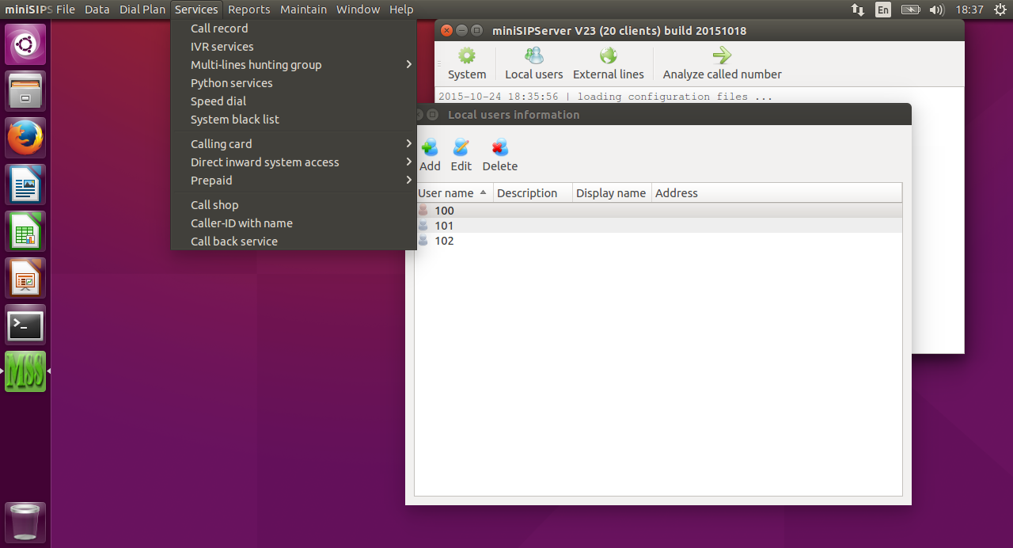Click the log line 'loading configuration files'
The image size is (1013, 548).
(x=605, y=97)
